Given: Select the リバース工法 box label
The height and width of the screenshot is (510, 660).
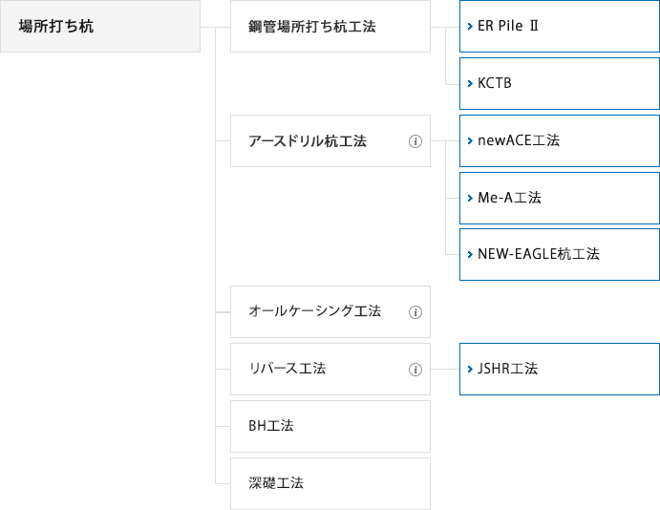Looking at the screenshot, I should coord(287,369).
